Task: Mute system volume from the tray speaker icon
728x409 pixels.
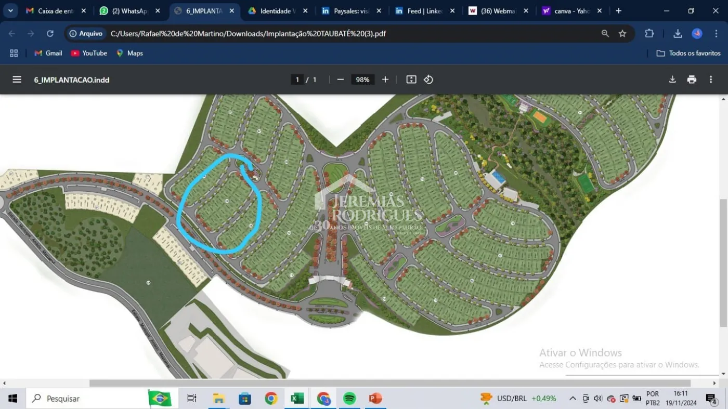Action: pos(599,398)
